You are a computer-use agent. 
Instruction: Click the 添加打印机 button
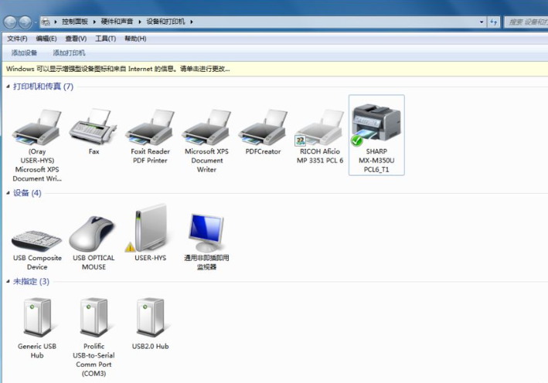coord(69,53)
